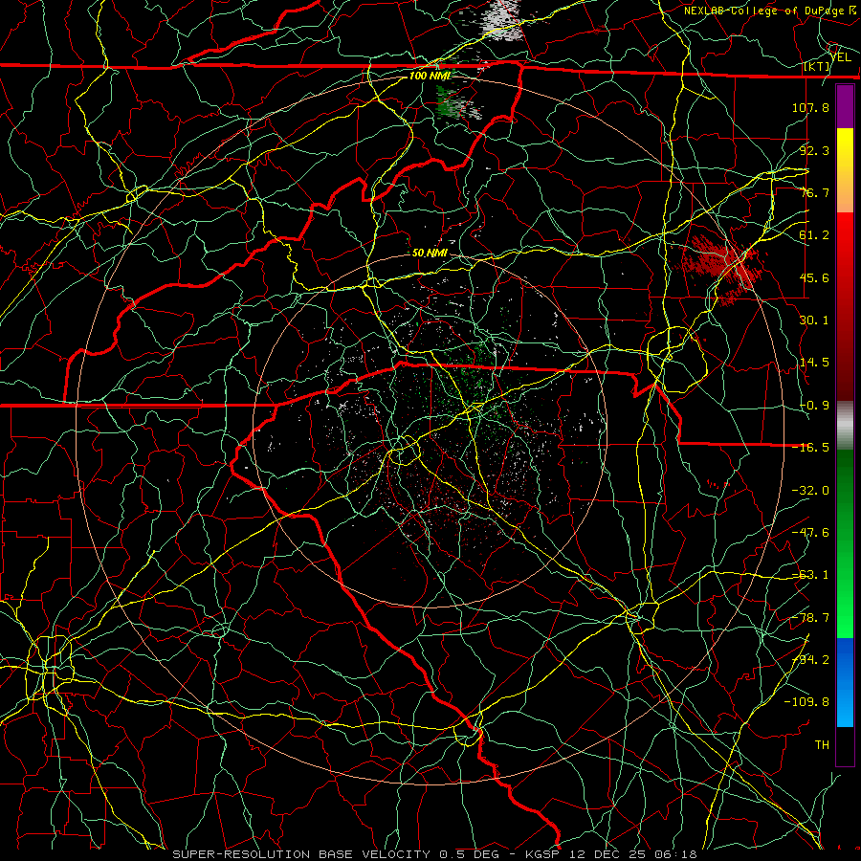Pick the black TH segment of the velocity scale
The width and height of the screenshot is (861, 861).
(845, 745)
